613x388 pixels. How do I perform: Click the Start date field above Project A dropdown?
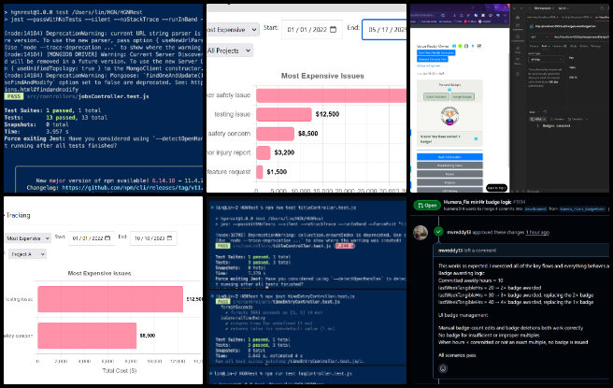92,237
